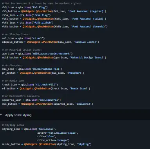Select the line fa5b_icon = qta.icon('fa5b.github')
150x149 pixels.
28,23
